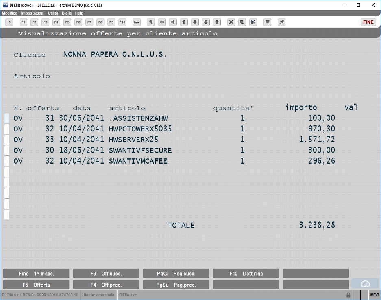Image resolution: width=381 pixels, height=300 pixels.
Task: Click the up arrow with top bar icon
Action: pyautogui.click(x=206, y=22)
